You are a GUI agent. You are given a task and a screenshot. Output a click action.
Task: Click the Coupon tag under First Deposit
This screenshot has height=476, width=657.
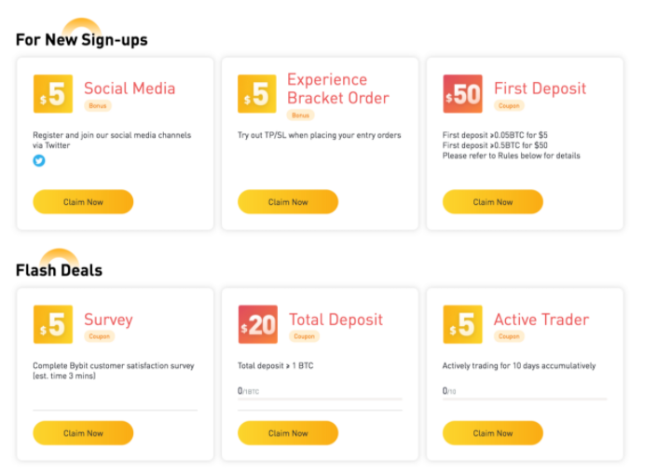[509, 106]
